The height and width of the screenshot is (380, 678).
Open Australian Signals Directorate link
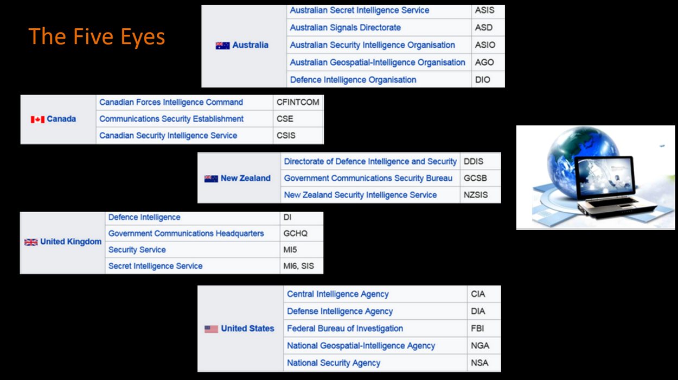pos(346,28)
